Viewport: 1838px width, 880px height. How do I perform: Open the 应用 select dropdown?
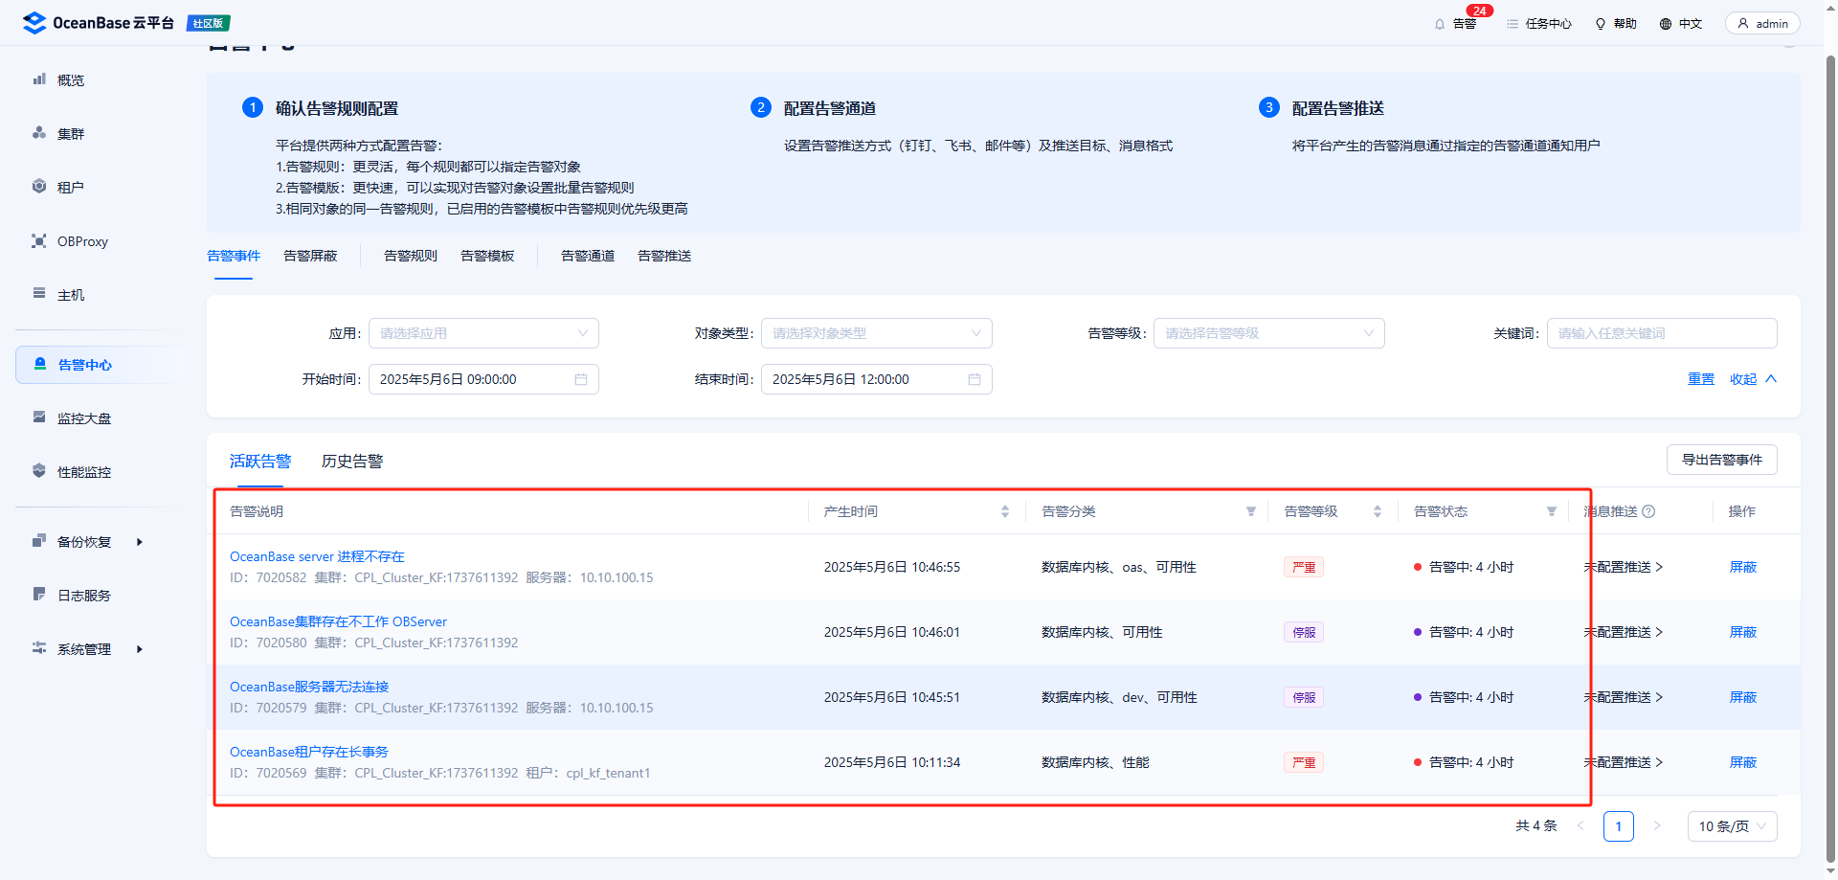[483, 333]
